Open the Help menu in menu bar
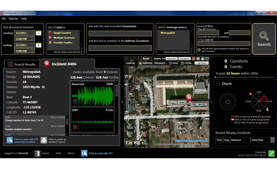This screenshot has width=277, height=169. [24, 18]
